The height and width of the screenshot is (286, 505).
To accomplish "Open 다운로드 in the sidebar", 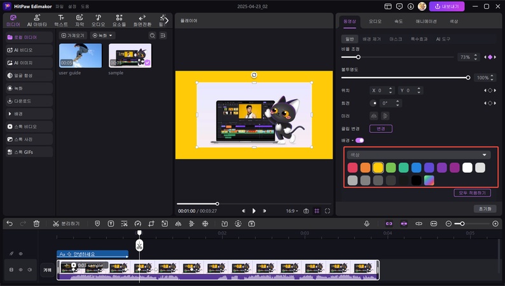I will pos(29,101).
